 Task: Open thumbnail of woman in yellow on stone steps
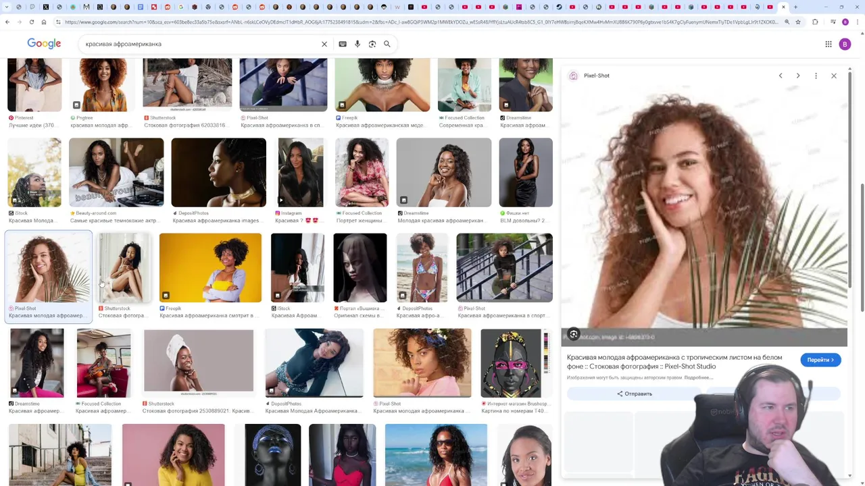pos(60,454)
